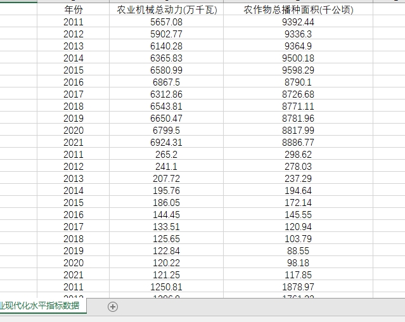The width and height of the screenshot is (405, 322).
Task: Click cell containing 121.25
Action: coord(166,275)
